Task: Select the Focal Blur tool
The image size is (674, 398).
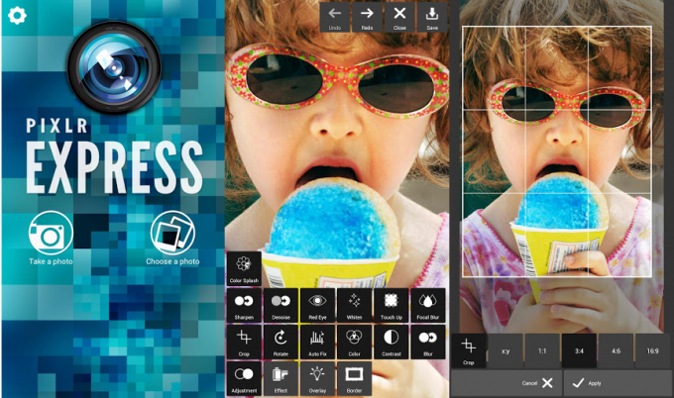Action: pos(427,305)
